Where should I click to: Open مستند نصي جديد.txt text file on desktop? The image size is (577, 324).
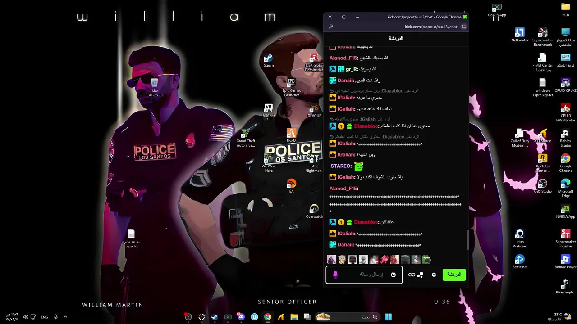[x=132, y=239]
